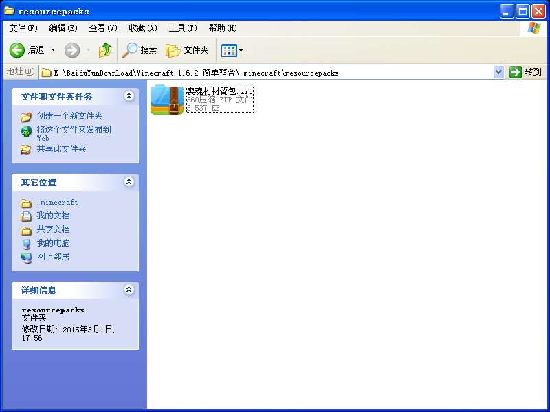
Task: Open the .minecraft folder link
Action: (x=58, y=202)
